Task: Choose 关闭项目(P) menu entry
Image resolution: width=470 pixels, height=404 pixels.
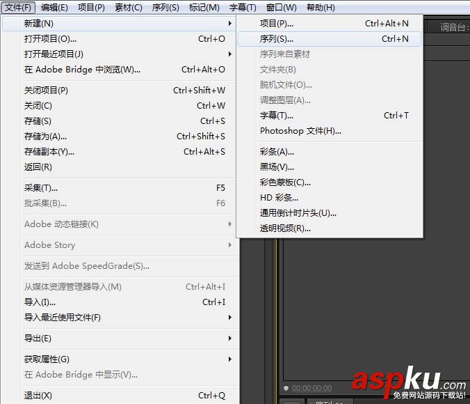Action: tap(120, 90)
